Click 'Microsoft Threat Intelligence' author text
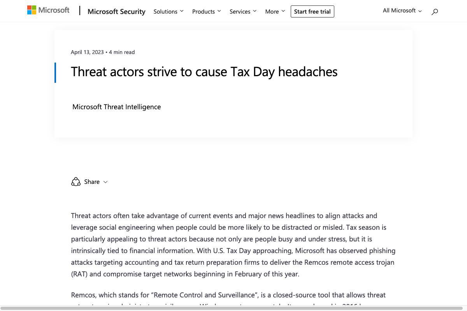 click(x=116, y=107)
